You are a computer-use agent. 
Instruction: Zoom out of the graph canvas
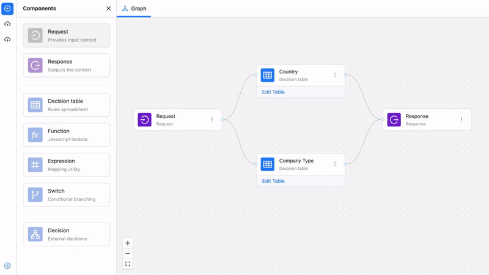pyautogui.click(x=128, y=254)
